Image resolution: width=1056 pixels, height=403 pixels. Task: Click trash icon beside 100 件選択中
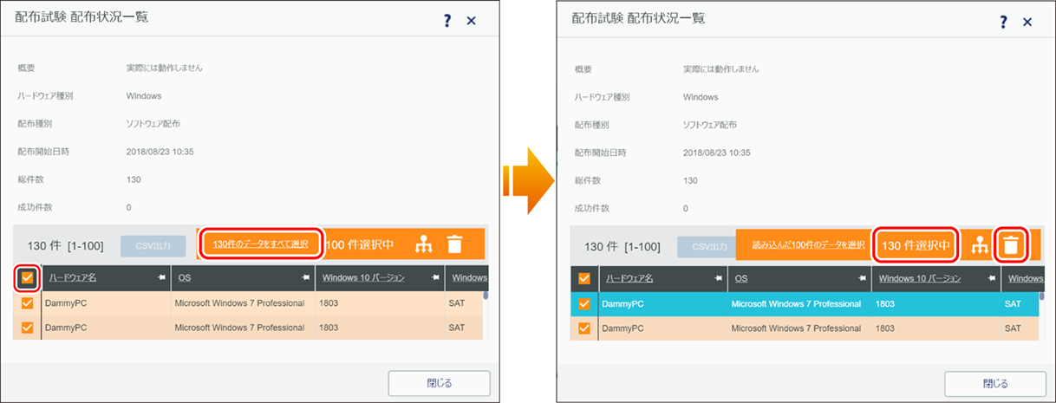[454, 244]
